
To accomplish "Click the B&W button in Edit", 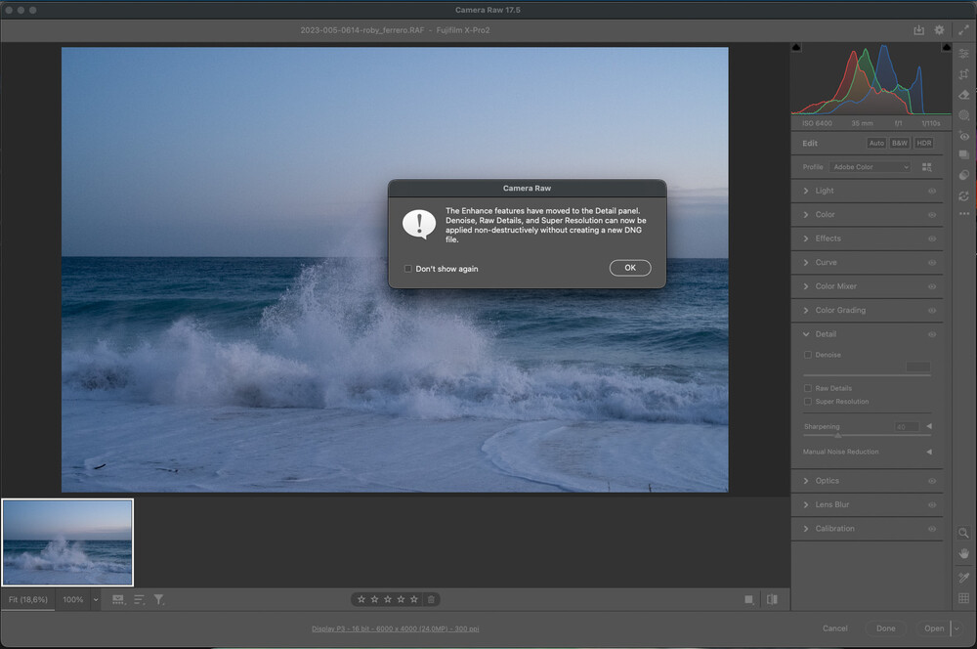I will coord(899,143).
